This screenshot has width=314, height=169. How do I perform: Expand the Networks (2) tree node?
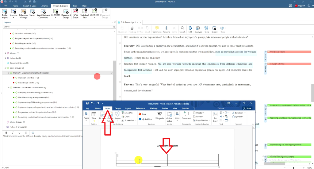pos(6,58)
